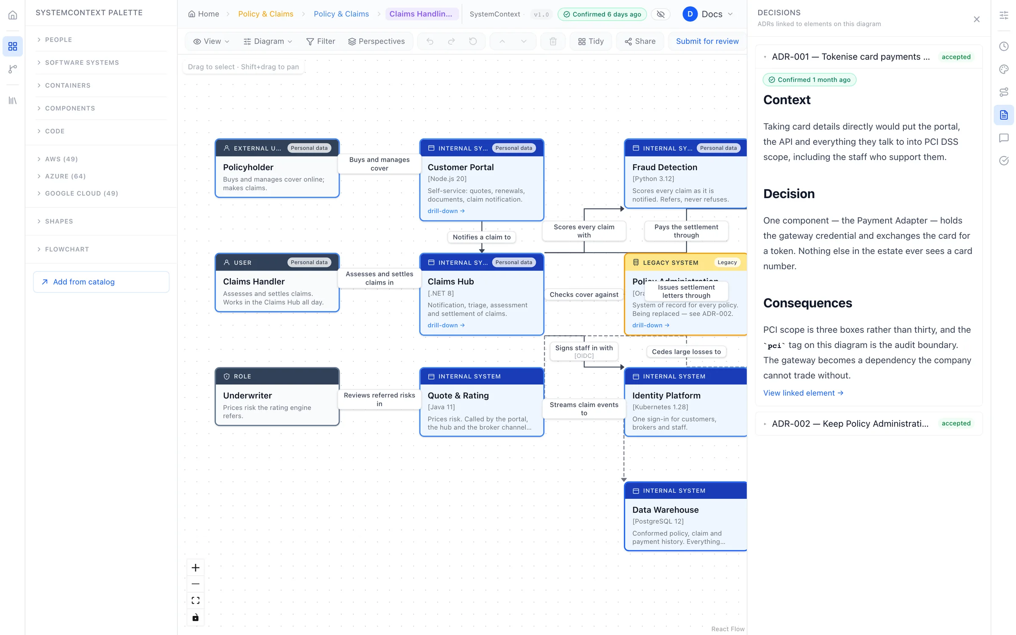Zoom out with the minus control
Viewport: 1016px width, 635px height.
[195, 584]
